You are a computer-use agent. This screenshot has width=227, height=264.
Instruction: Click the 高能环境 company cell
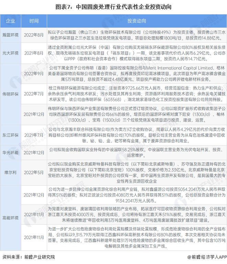10,218
